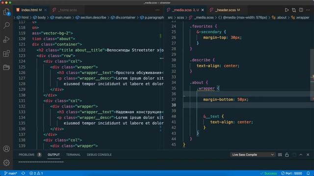Screen dimensions: 314x176
Task: Click line number 38 in SCSS editor
Action: point(174,105)
